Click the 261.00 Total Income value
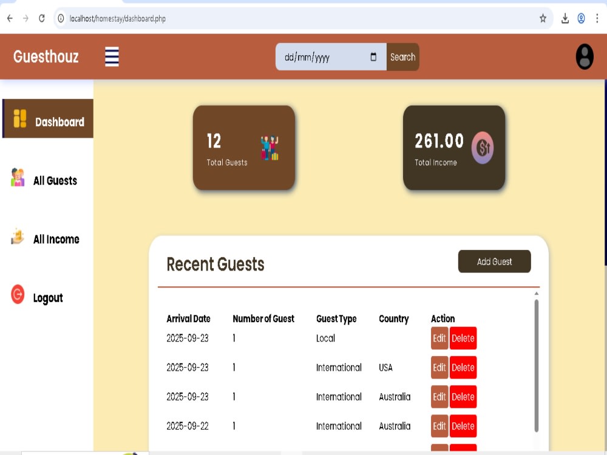 point(439,141)
